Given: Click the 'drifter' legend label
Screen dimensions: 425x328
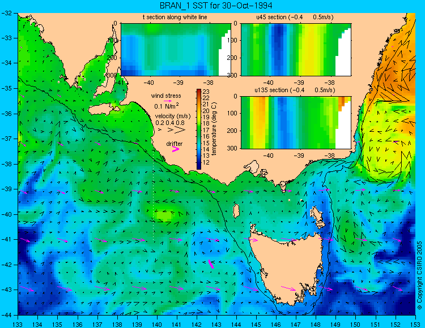Looking at the screenshot, I should [x=175, y=144].
